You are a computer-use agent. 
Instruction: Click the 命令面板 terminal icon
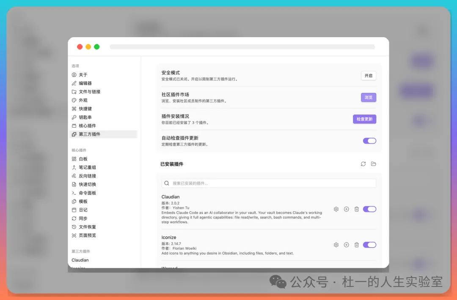[74, 193]
